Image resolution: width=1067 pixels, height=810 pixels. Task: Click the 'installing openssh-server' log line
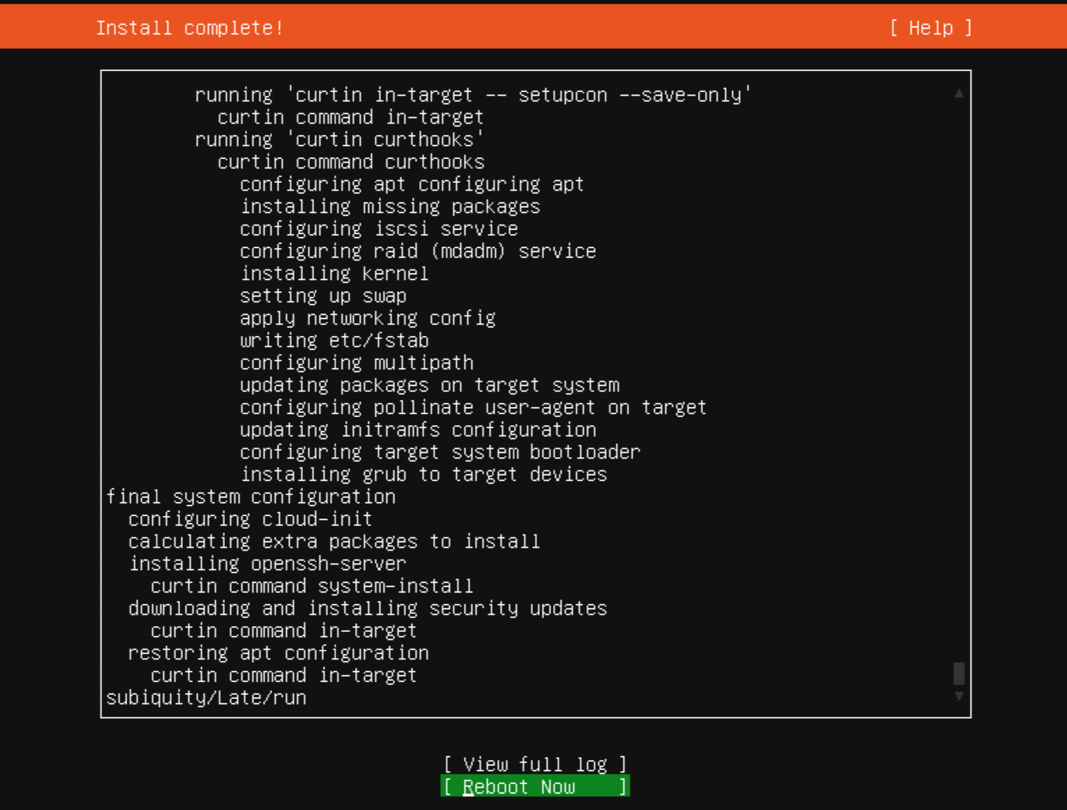[267, 564]
